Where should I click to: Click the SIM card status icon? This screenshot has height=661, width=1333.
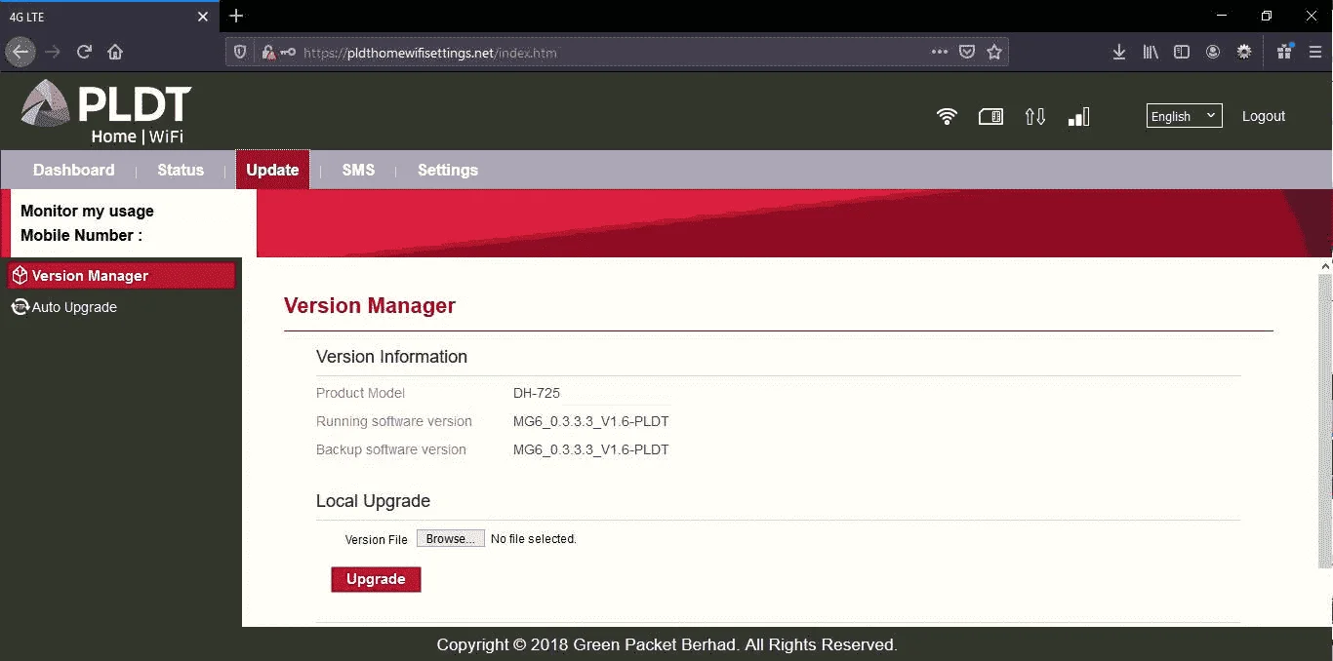pyautogui.click(x=990, y=117)
